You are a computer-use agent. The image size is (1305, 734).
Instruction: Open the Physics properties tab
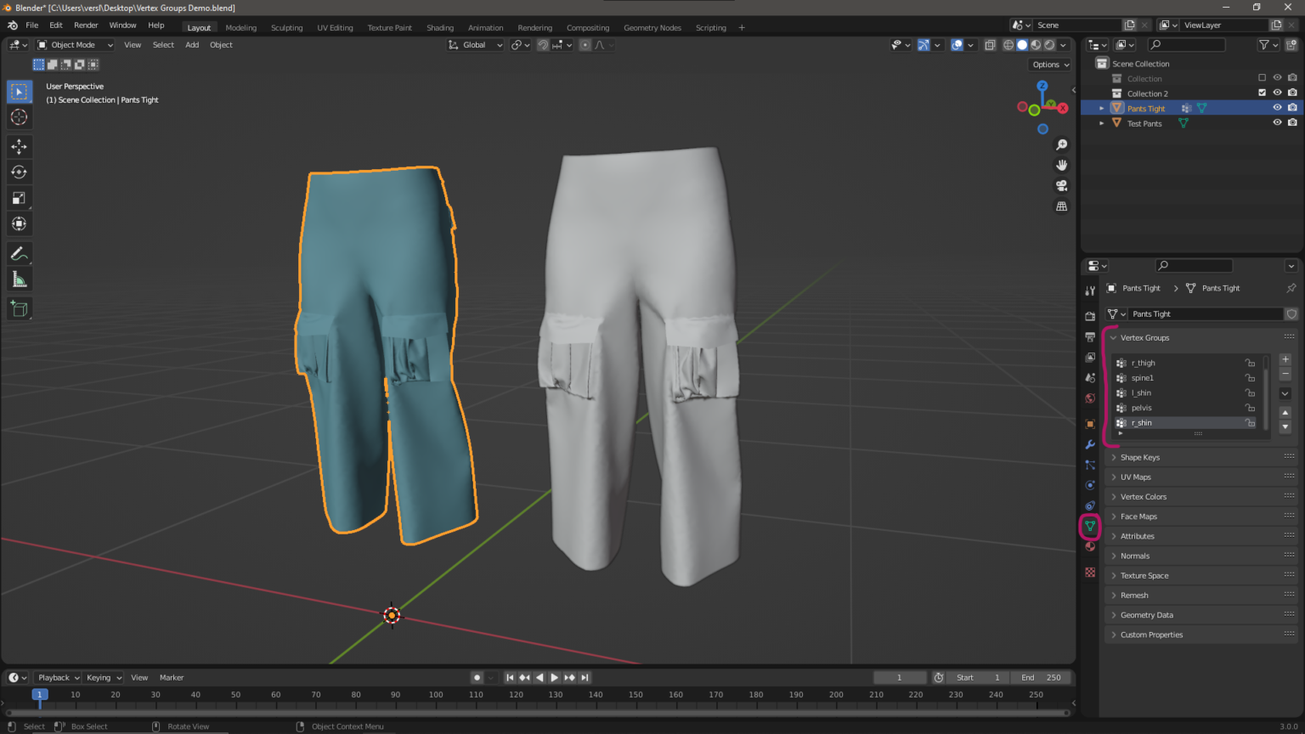tap(1090, 485)
